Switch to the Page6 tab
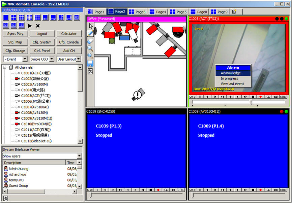This screenshot has width=292, height=203. (137, 12)
